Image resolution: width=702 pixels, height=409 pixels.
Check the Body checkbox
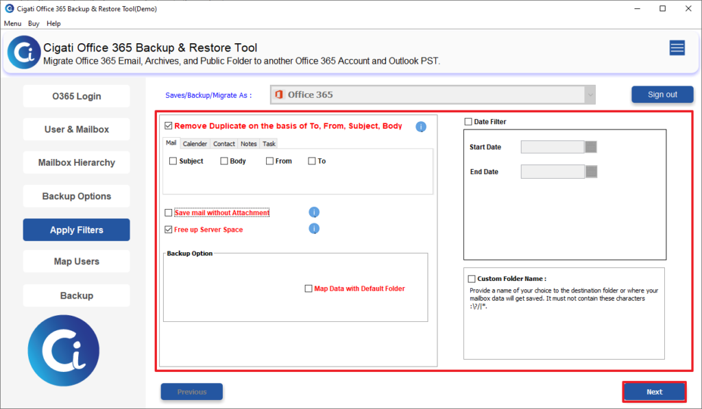click(x=224, y=161)
